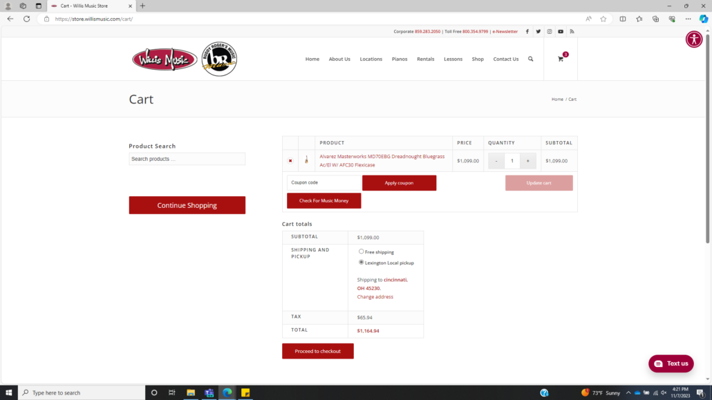Viewport: 712px width, 400px height.
Task: Open the RSS feed icon
Action: (572, 32)
